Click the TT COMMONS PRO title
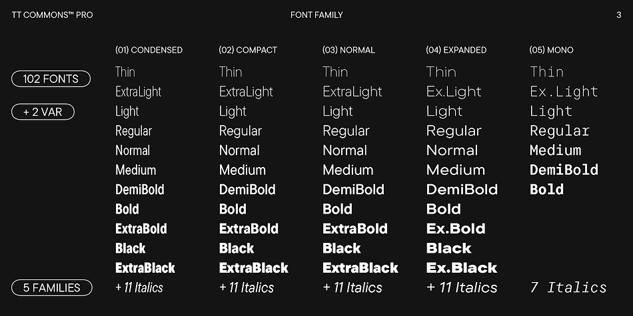This screenshot has width=633, height=316. click(53, 15)
